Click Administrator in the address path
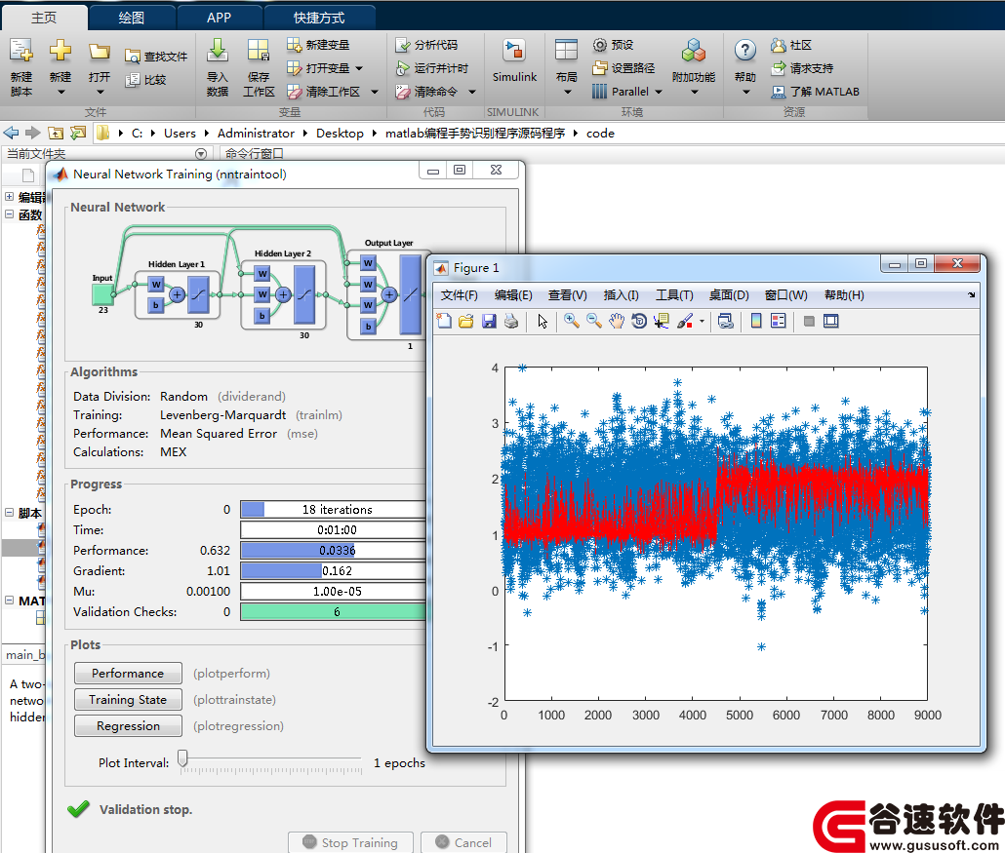 point(256,134)
